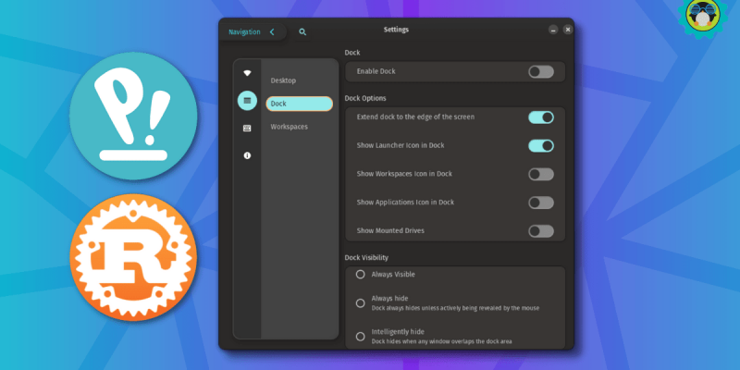Image resolution: width=740 pixels, height=370 pixels.
Task: Choose the Intelligently hide radio option
Action: tap(360, 337)
